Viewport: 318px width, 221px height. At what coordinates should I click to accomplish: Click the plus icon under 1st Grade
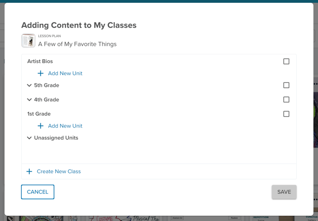pyautogui.click(x=40, y=126)
